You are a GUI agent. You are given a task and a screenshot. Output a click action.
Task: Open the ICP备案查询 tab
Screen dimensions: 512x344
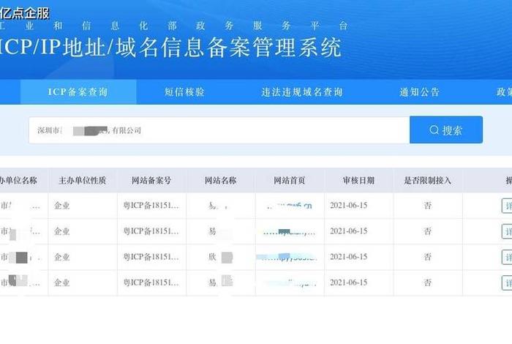(78, 91)
